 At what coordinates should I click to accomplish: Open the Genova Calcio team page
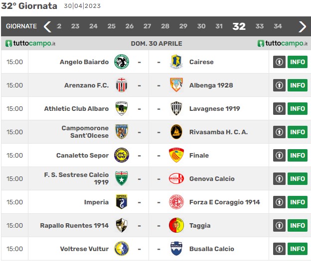[212, 178]
